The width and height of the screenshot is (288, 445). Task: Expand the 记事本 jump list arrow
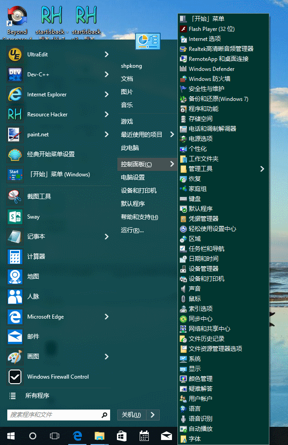point(106,236)
